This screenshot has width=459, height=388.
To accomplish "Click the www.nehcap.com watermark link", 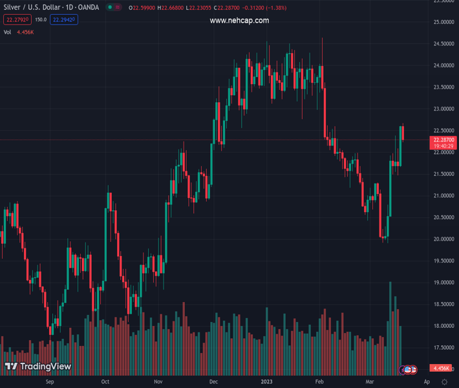I will (x=239, y=21).
